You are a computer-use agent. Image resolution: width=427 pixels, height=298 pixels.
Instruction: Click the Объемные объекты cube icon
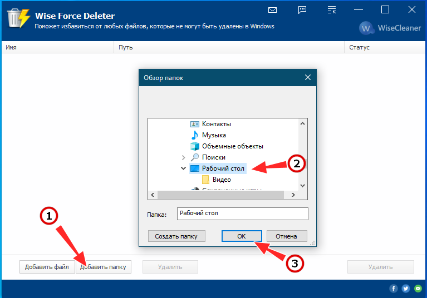click(194, 146)
